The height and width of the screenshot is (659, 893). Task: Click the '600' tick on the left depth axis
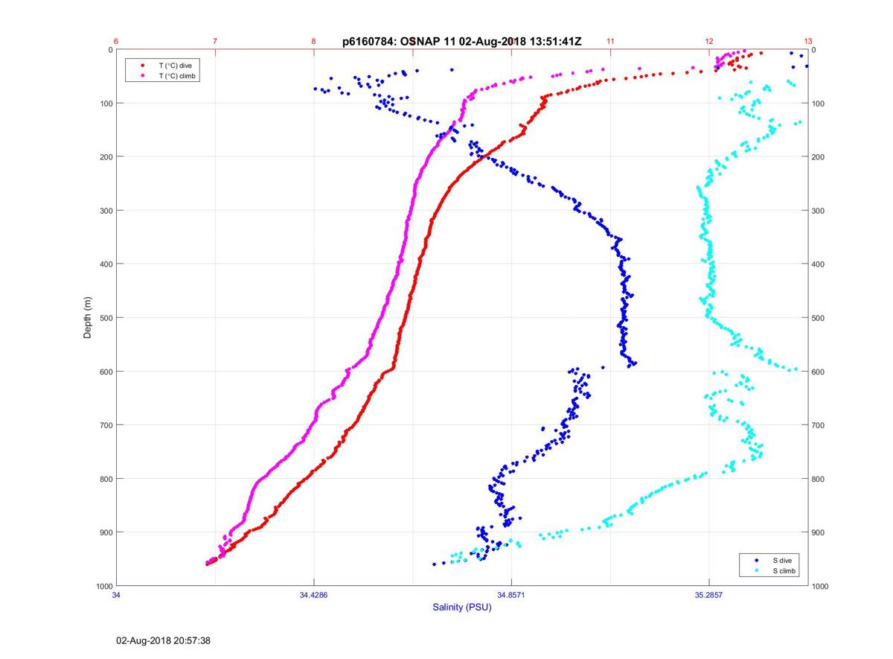coord(105,372)
